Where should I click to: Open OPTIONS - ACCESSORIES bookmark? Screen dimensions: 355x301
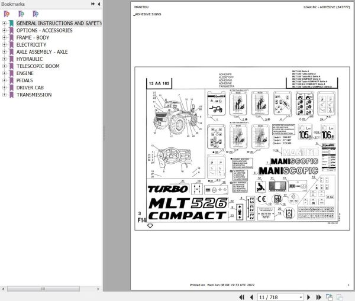click(x=44, y=30)
